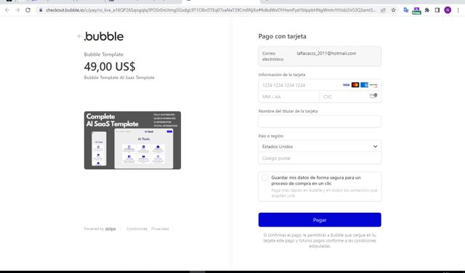
Task: Click the Bubble Template AI Saas Template description
Action: pos(119,78)
